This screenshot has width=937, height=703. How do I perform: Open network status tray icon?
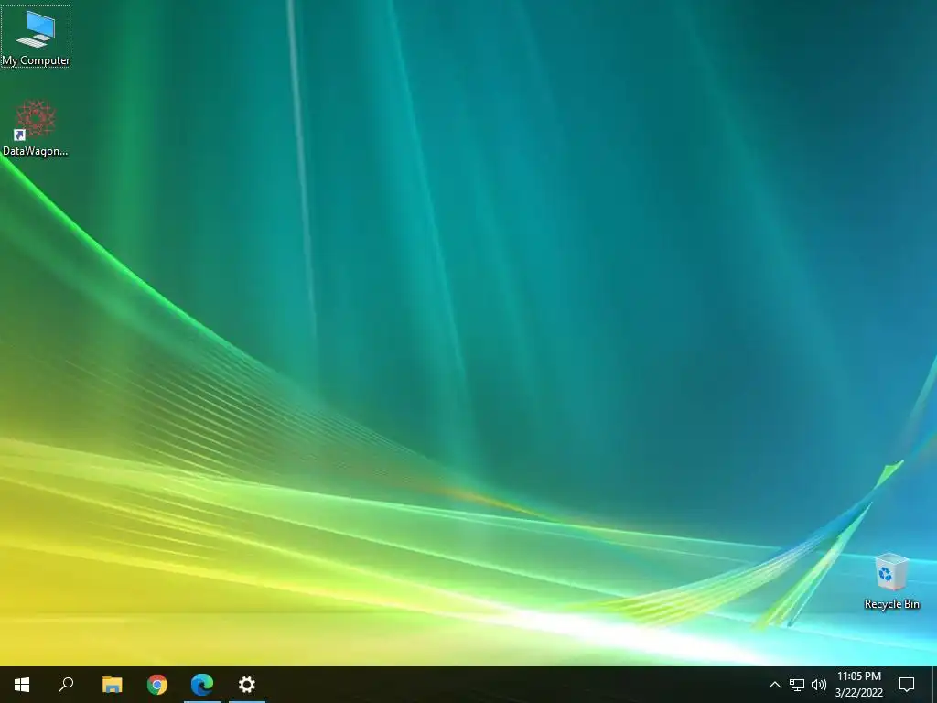click(797, 685)
